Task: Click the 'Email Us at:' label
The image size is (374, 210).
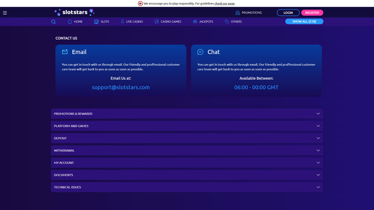Action: pos(121,78)
